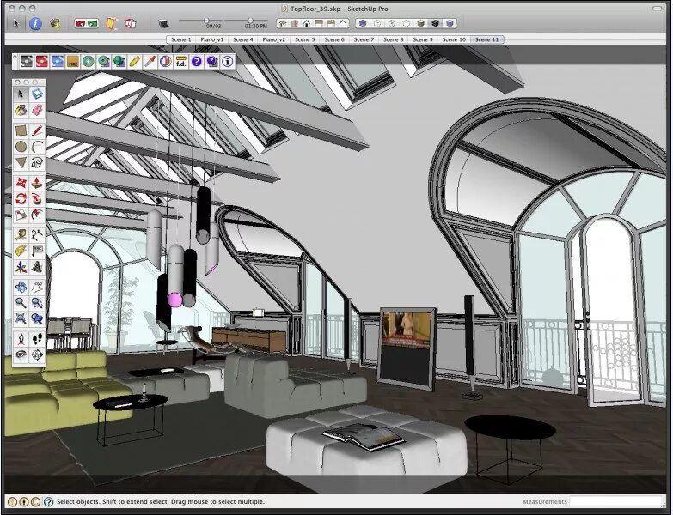Select the Look Around eye tool
The height and width of the screenshot is (515, 673).
pos(21,354)
